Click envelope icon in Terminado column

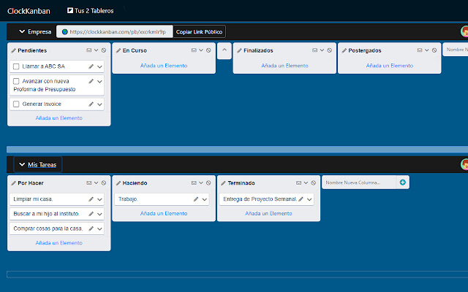tap(299, 182)
